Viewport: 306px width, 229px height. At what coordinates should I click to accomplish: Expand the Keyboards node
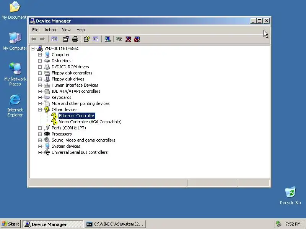click(x=40, y=97)
